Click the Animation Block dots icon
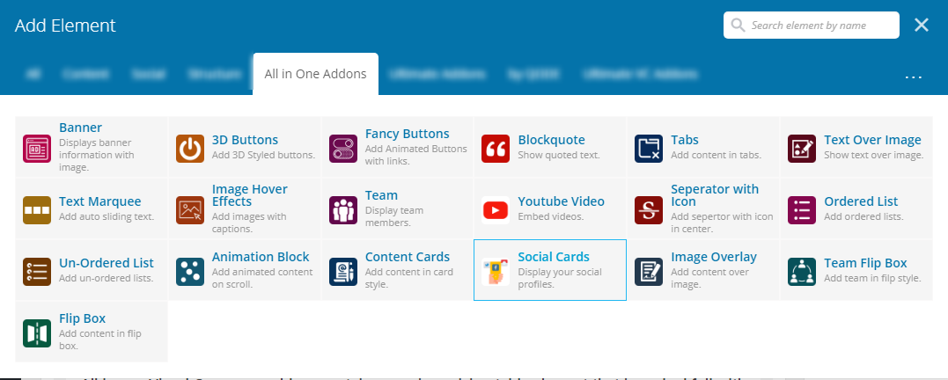 (190, 272)
